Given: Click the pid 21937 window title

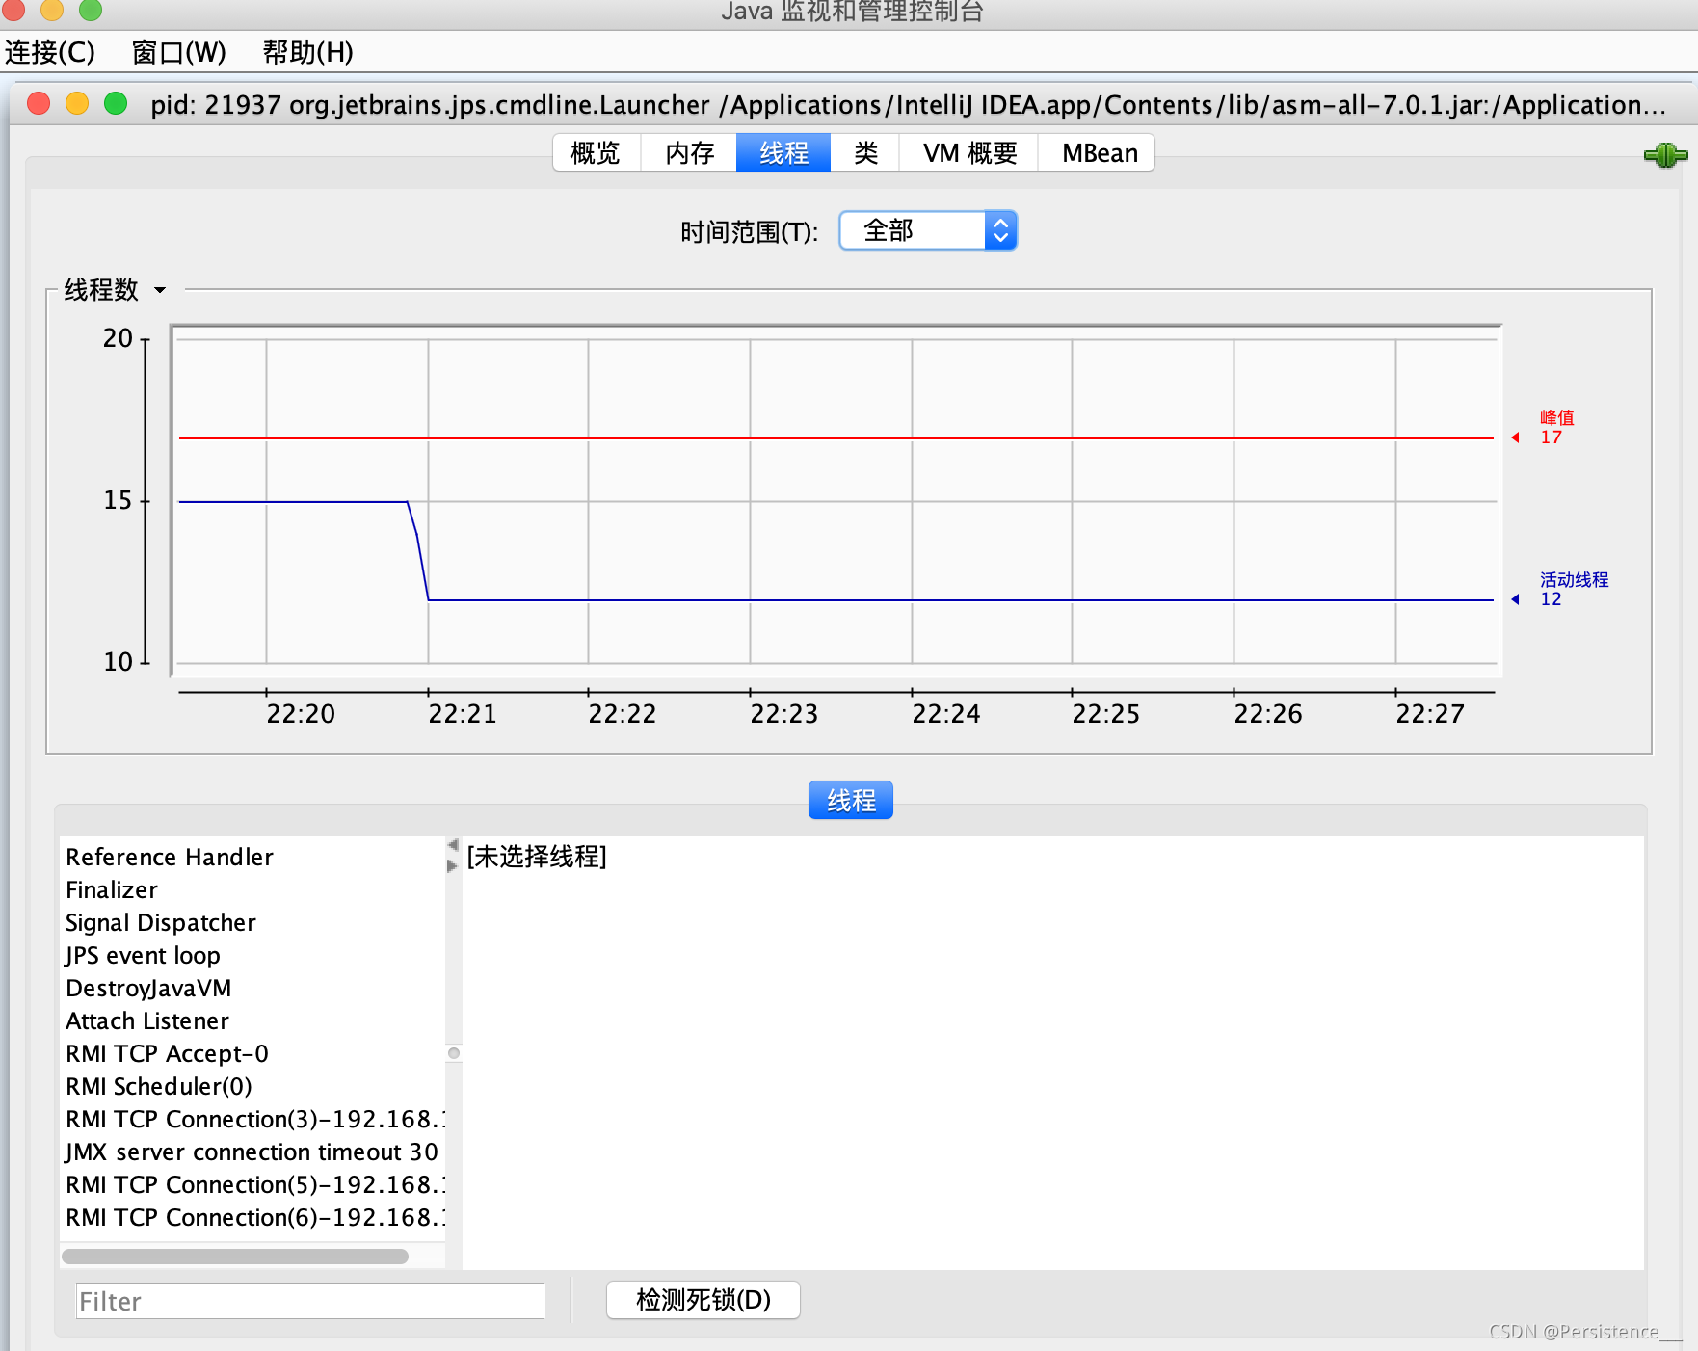Looking at the screenshot, I should tap(909, 105).
